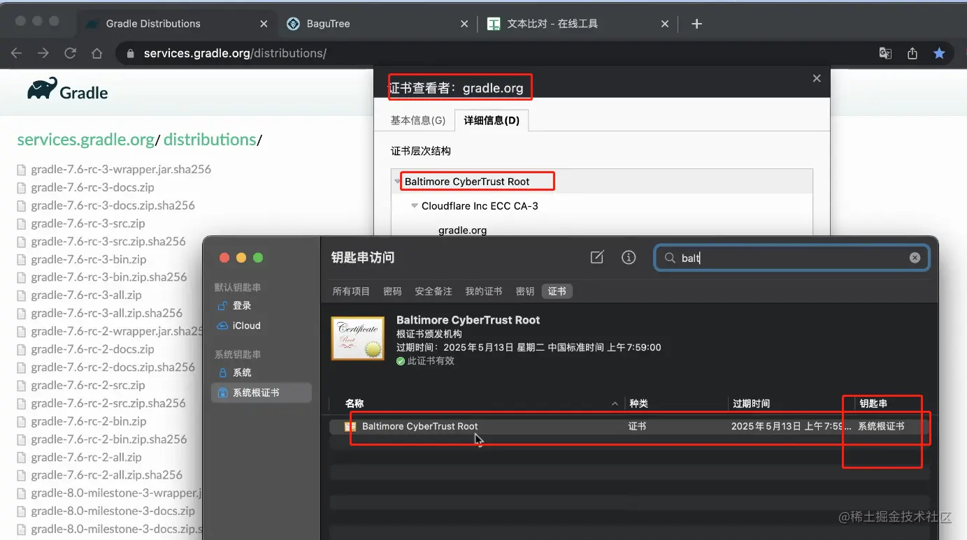
Task: Switch to the 文本比对 - 在线工具 tab
Action: pyautogui.click(x=578, y=24)
